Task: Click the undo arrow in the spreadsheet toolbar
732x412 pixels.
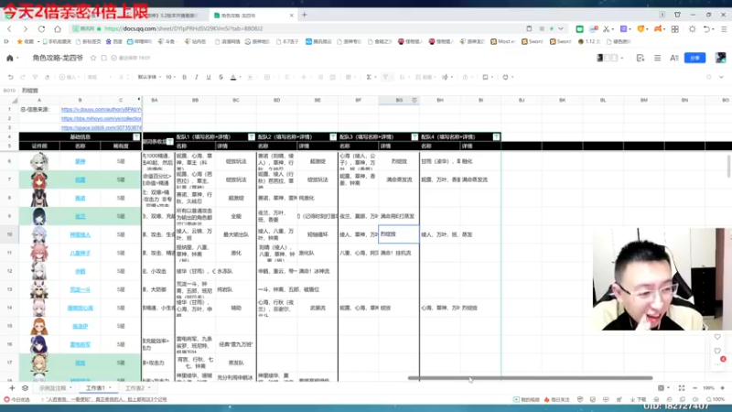Action: click(x=10, y=77)
